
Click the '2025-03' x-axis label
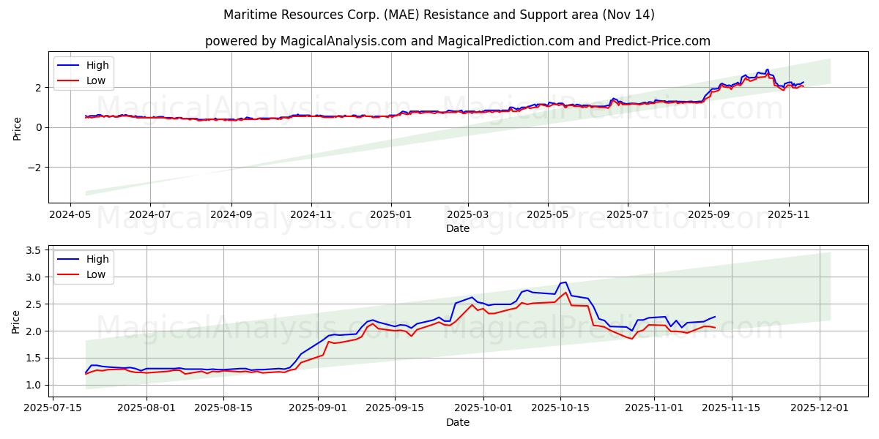[x=468, y=216]
